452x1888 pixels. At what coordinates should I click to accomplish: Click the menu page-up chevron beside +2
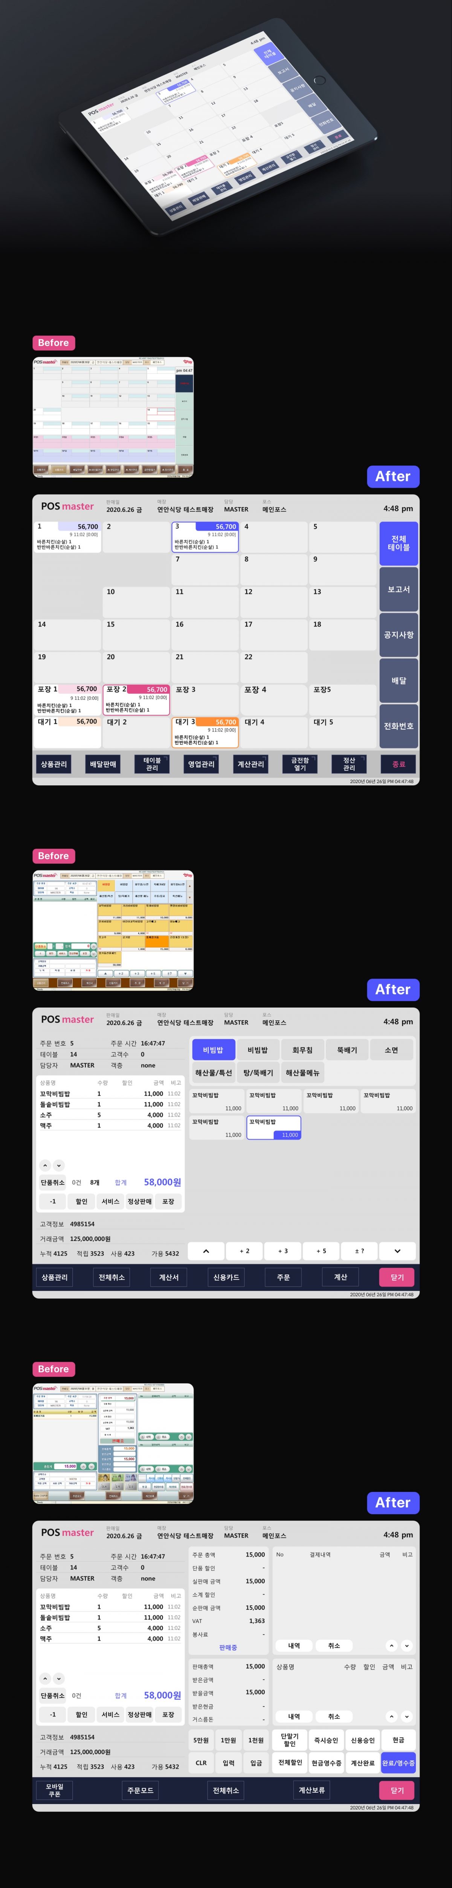[x=206, y=1251]
